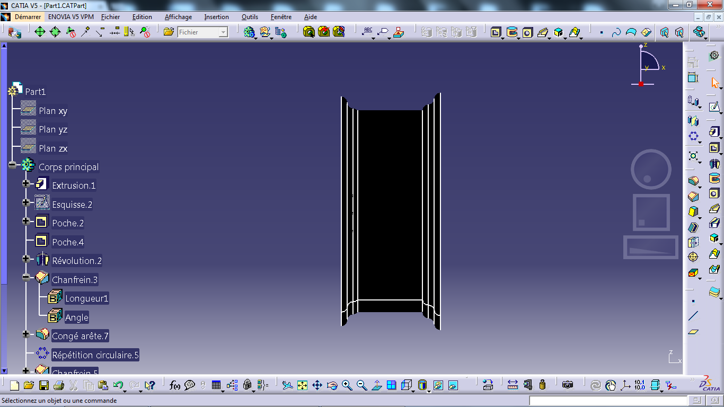Select Plan xy in the tree

53,111
